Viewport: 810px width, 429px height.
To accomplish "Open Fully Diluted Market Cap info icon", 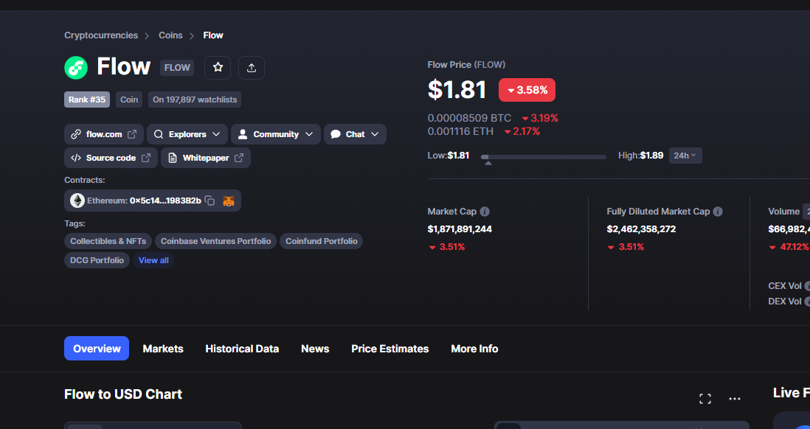I will (x=718, y=212).
